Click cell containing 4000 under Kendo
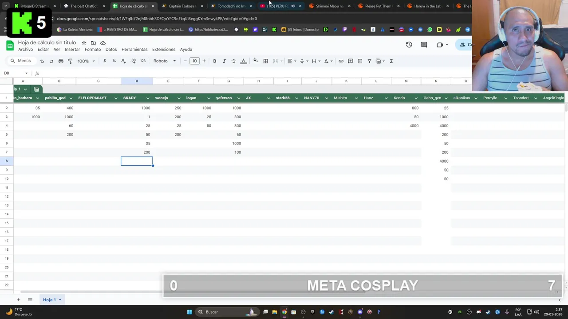This screenshot has width=568, height=319. (x=406, y=126)
